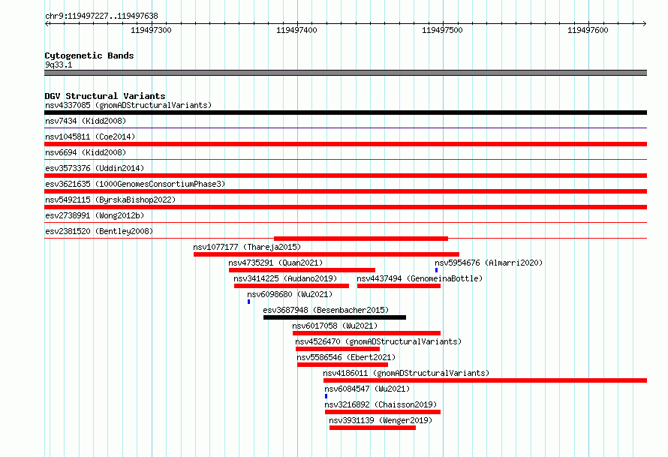Click ruler position 119497600
Screen dimensions: 668x457
(588, 30)
